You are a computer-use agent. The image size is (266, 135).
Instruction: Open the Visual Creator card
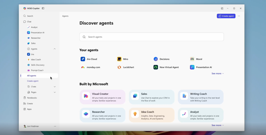click(102, 97)
